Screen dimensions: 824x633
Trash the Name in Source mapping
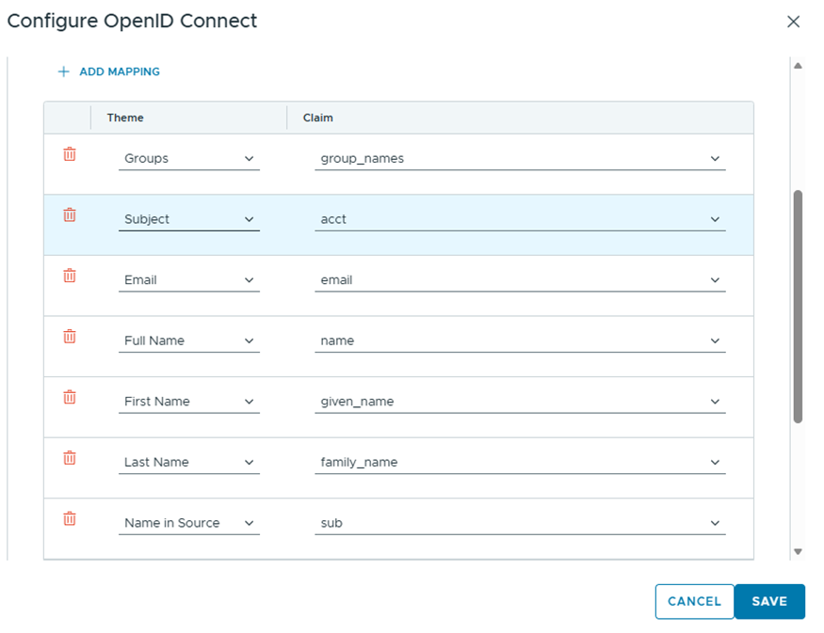pos(70,518)
